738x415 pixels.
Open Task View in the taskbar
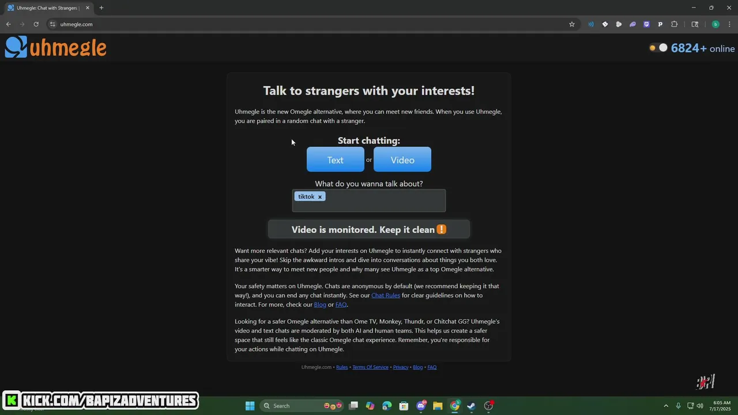click(353, 406)
